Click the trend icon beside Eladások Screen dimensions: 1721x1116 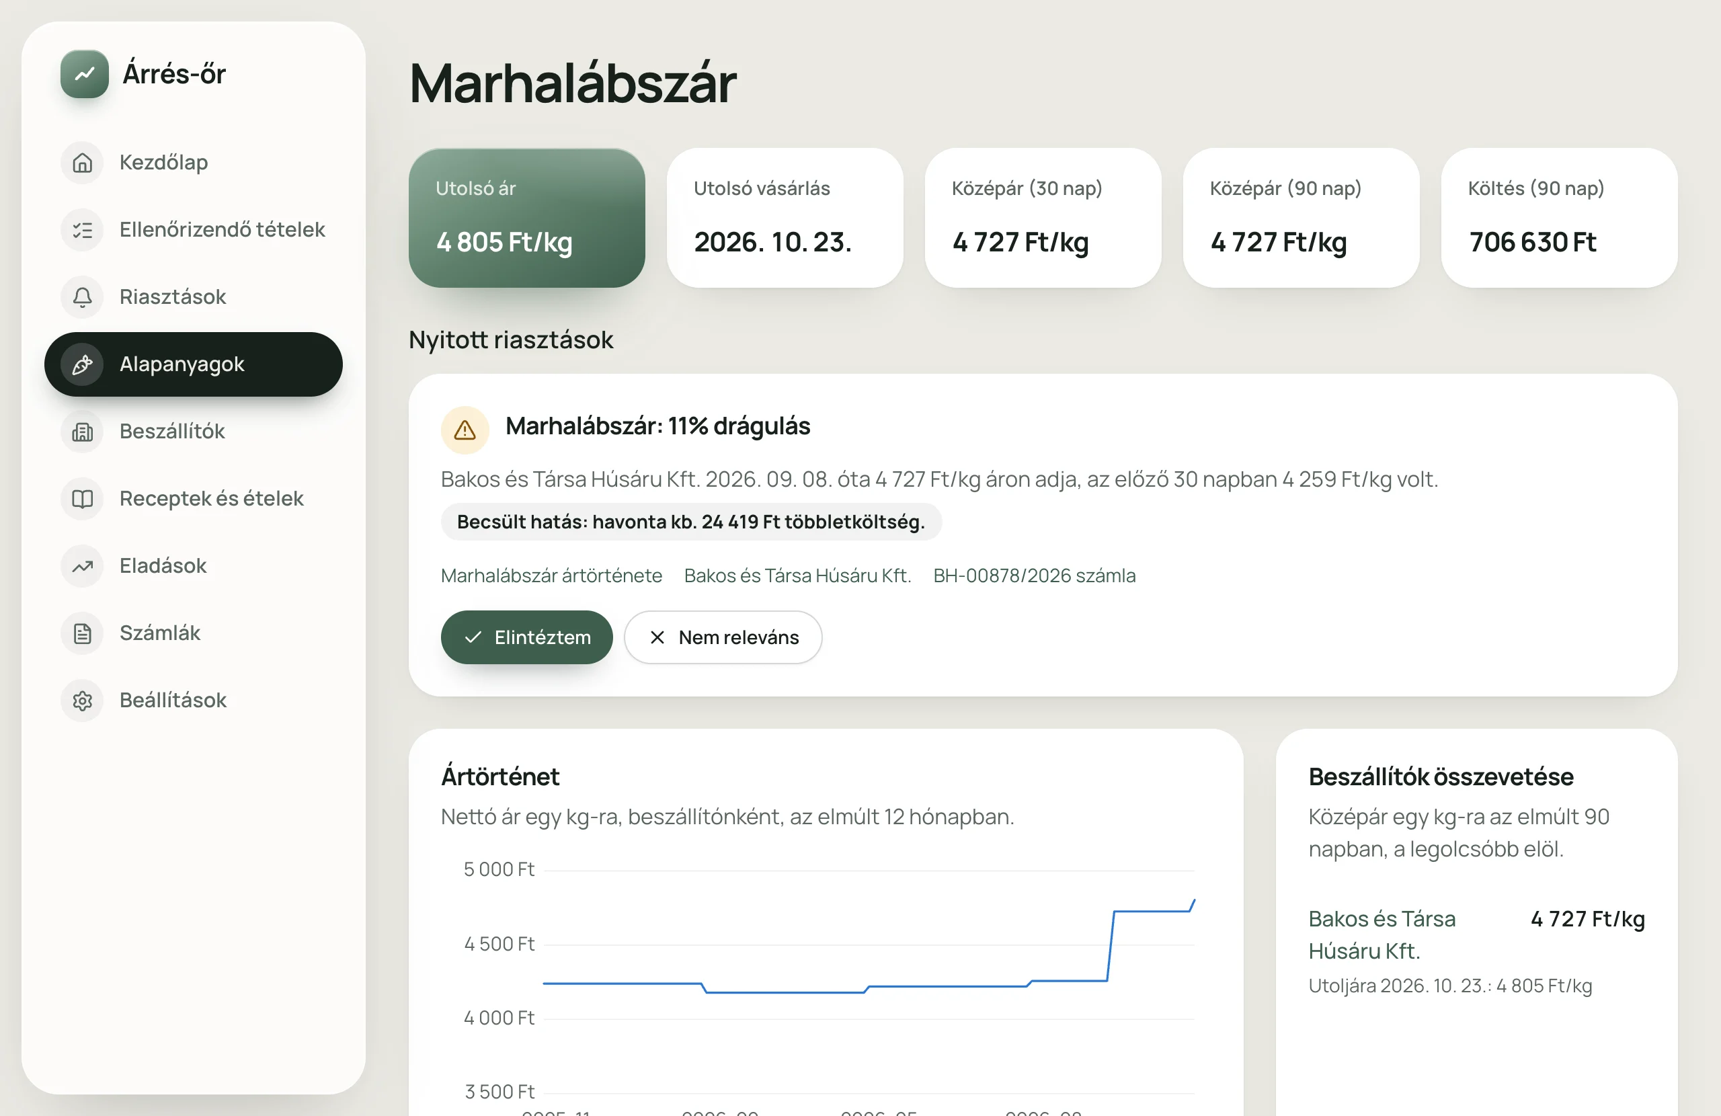pos(83,566)
